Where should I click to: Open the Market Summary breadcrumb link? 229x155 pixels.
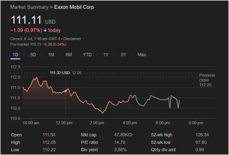pos(29,7)
